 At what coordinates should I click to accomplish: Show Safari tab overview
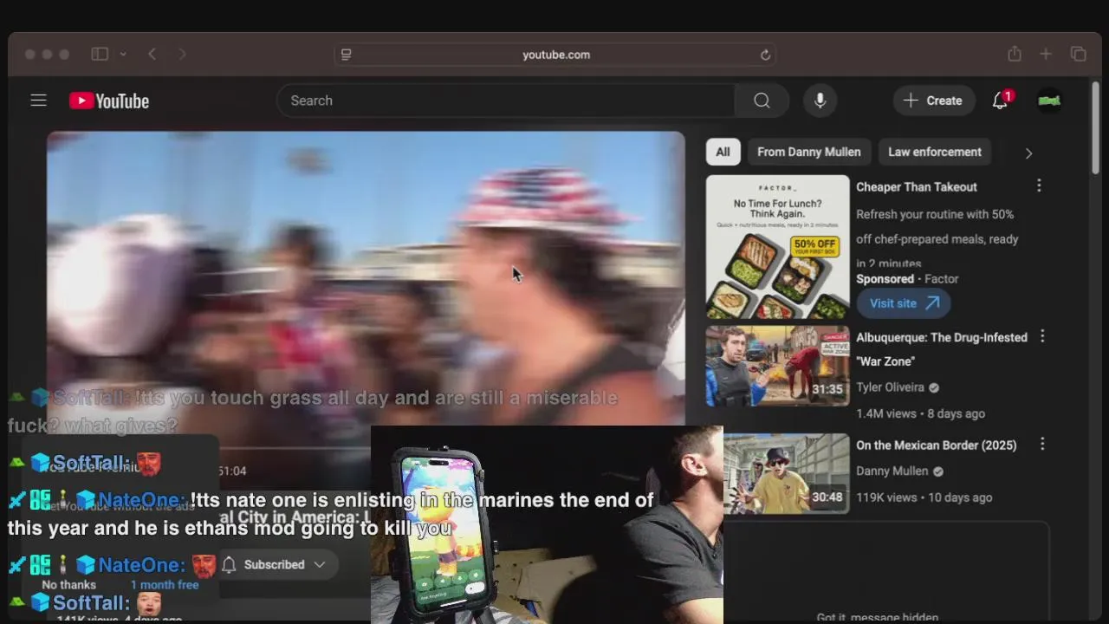pos(1079,54)
